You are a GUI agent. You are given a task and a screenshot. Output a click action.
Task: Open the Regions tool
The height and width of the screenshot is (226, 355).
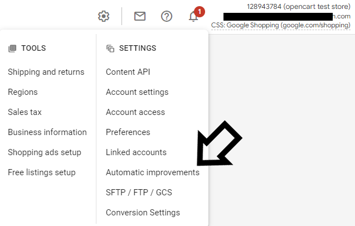click(x=23, y=92)
